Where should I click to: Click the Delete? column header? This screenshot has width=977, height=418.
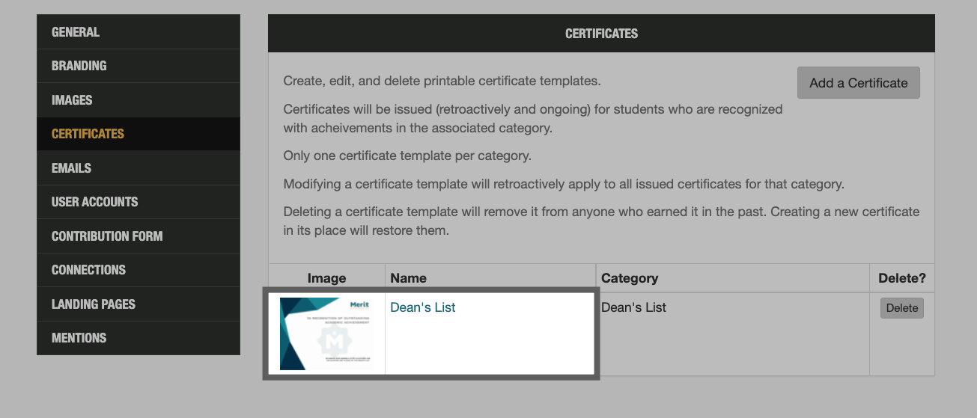pyautogui.click(x=901, y=278)
